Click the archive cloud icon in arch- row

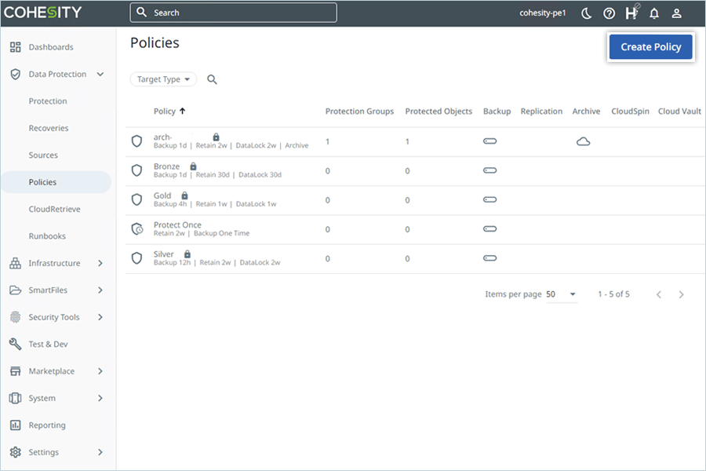tap(584, 141)
